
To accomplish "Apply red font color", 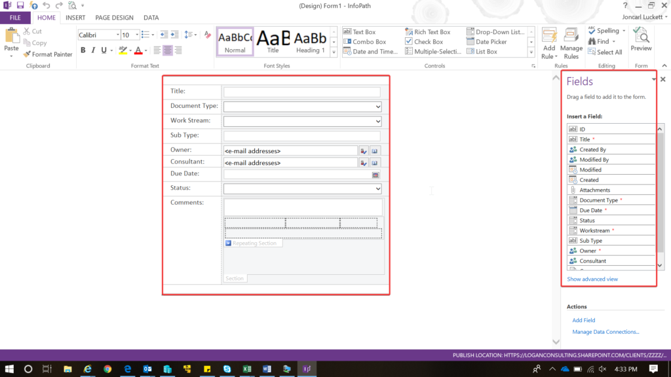I will point(138,50).
